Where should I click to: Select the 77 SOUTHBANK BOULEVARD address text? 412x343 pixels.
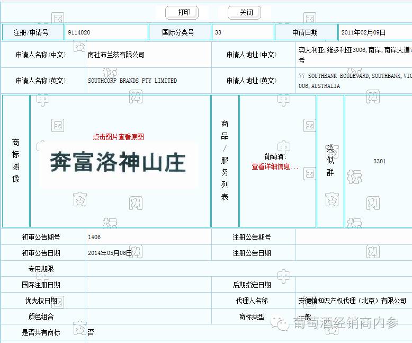coord(355,81)
